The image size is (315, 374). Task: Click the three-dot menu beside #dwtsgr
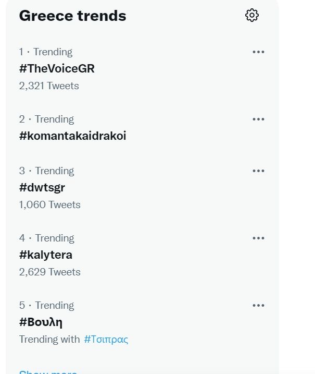pyautogui.click(x=258, y=171)
